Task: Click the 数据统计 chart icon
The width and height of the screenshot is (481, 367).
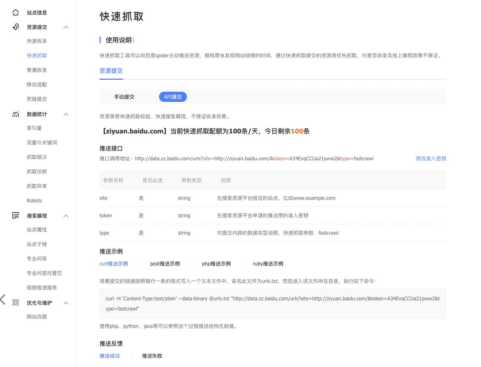Action: click(15, 114)
